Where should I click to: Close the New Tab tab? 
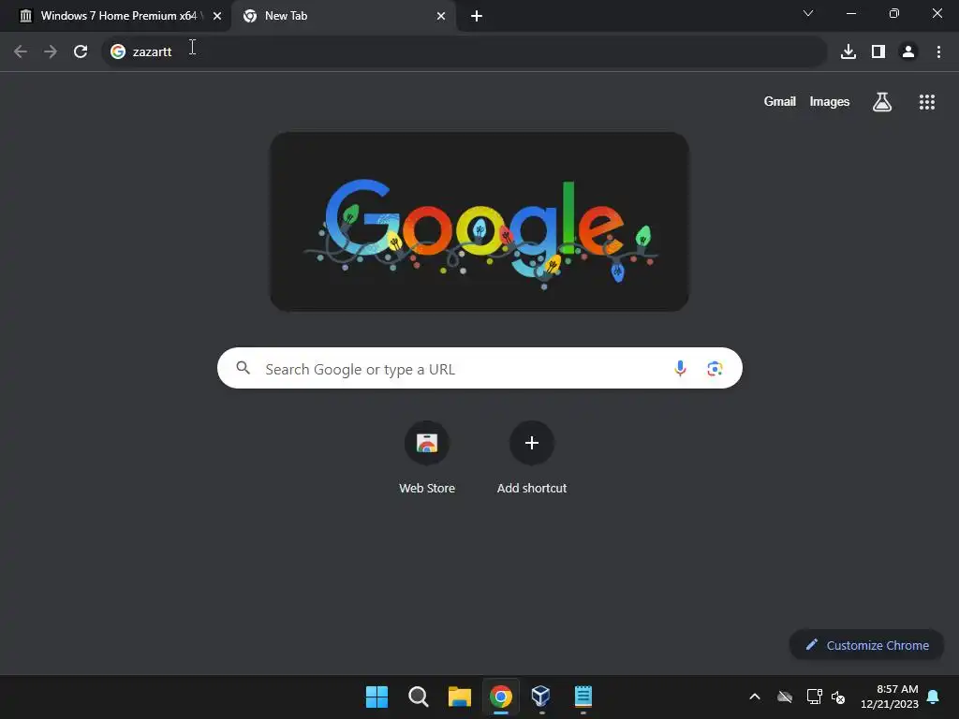click(x=440, y=16)
